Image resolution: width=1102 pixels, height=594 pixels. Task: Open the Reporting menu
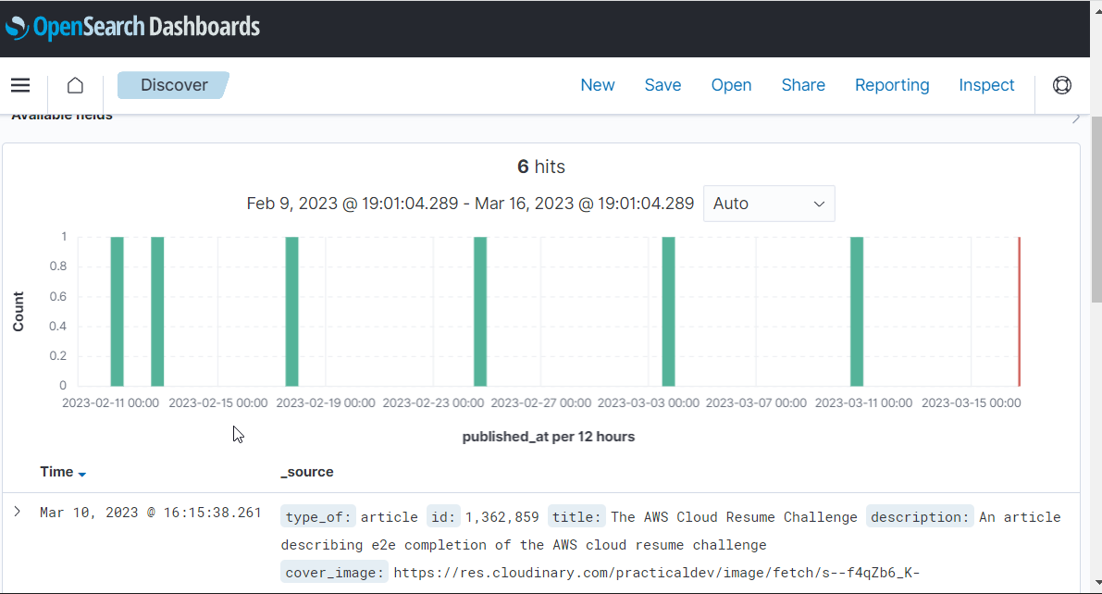tap(891, 84)
